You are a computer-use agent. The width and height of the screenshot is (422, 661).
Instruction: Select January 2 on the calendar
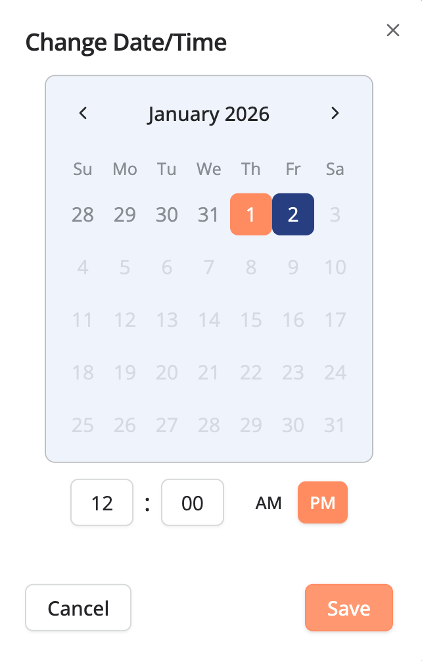pyautogui.click(x=293, y=214)
